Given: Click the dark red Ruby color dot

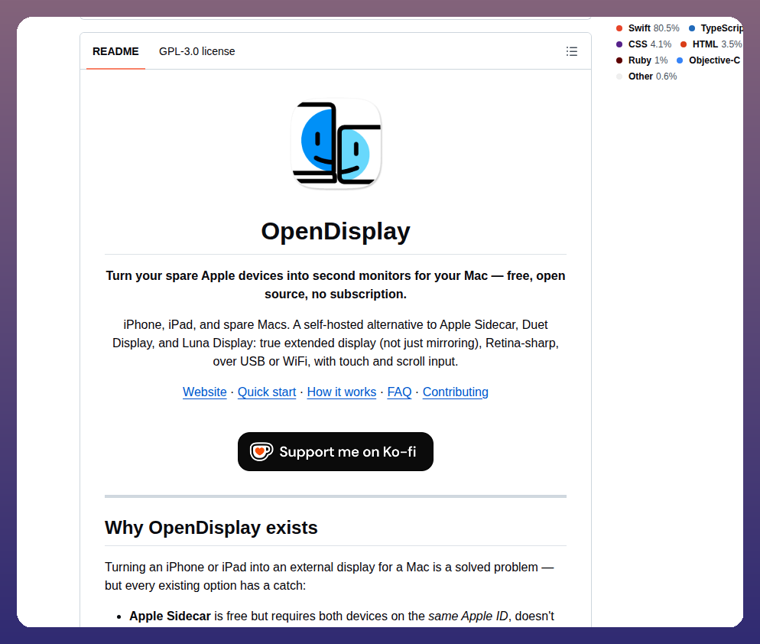Looking at the screenshot, I should tap(619, 60).
